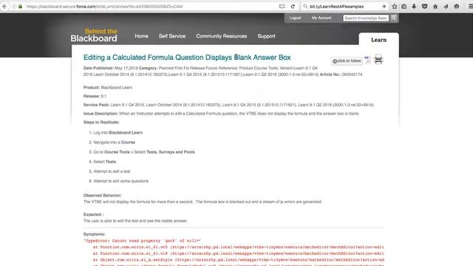Click the 'Product: Blackboard Learn' line
Viewport: 473px width, 266px height.
pyautogui.click(x=108, y=87)
